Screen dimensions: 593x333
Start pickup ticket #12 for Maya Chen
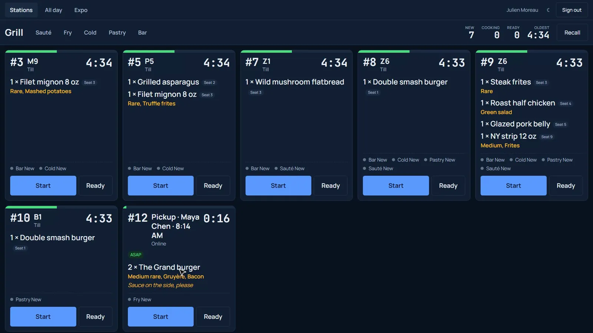(160, 316)
